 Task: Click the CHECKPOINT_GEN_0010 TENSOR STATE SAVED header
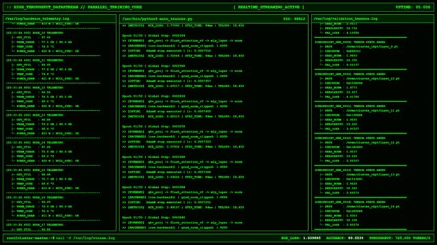point(350,74)
